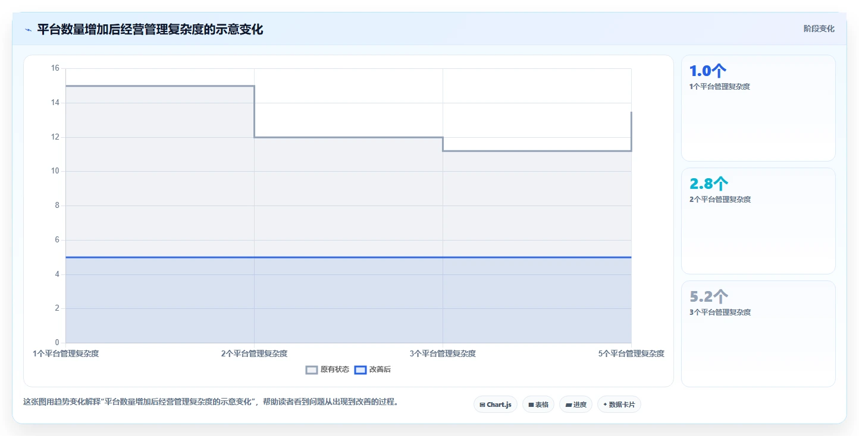The height and width of the screenshot is (436, 859).
Task: Click the gray stepped 原有状态 line at 15
Action: coord(159,86)
